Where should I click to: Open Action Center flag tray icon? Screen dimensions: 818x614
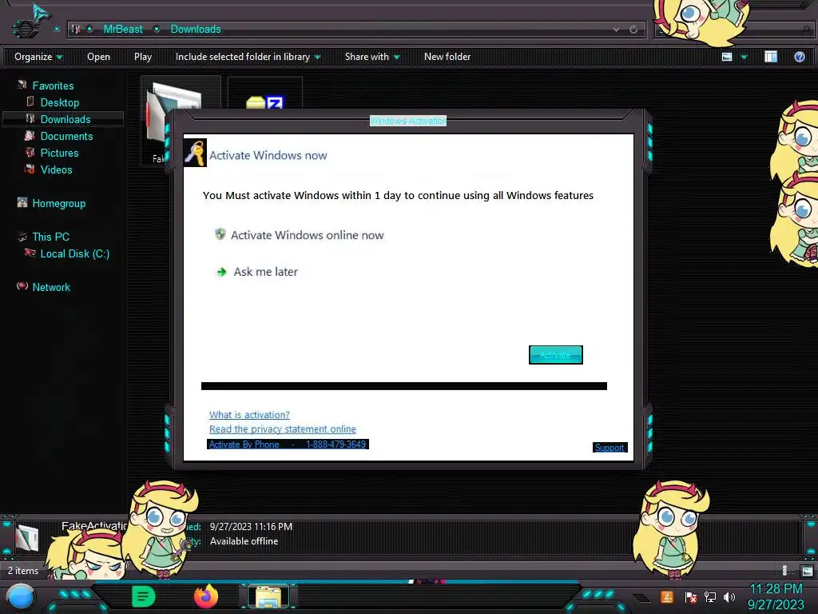coord(690,596)
